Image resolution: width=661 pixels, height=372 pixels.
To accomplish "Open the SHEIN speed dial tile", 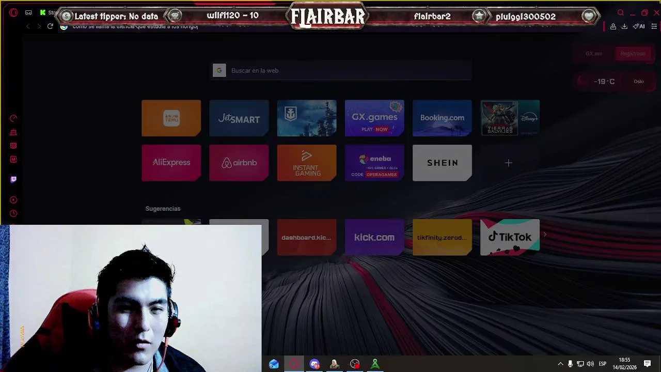I will [442, 163].
